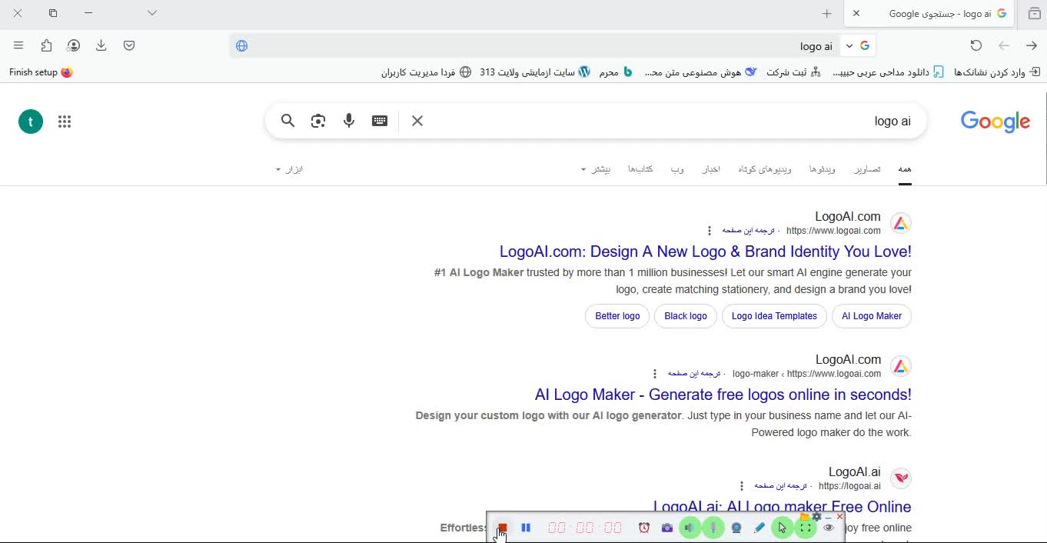Switch to the تصاویر (Images) results tab

[x=868, y=169]
